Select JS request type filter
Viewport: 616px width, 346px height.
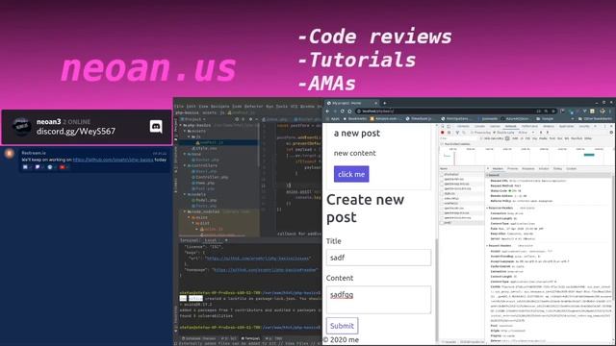point(522,138)
